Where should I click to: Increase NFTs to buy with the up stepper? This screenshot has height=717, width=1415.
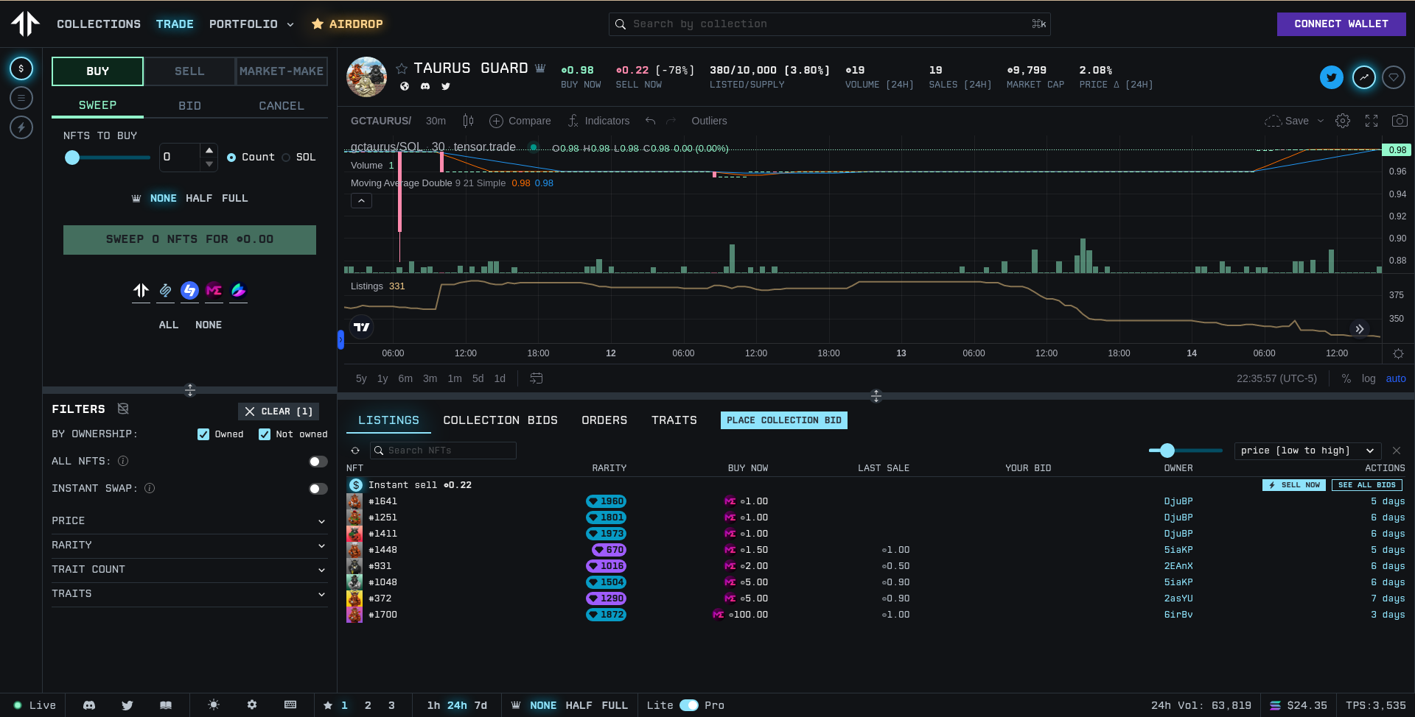pyautogui.click(x=209, y=150)
